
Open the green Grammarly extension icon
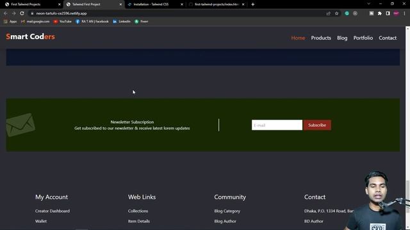coord(347,13)
